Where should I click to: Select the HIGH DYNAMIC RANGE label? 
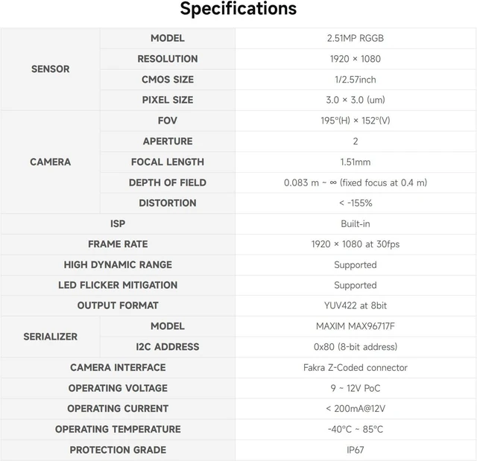(x=118, y=264)
